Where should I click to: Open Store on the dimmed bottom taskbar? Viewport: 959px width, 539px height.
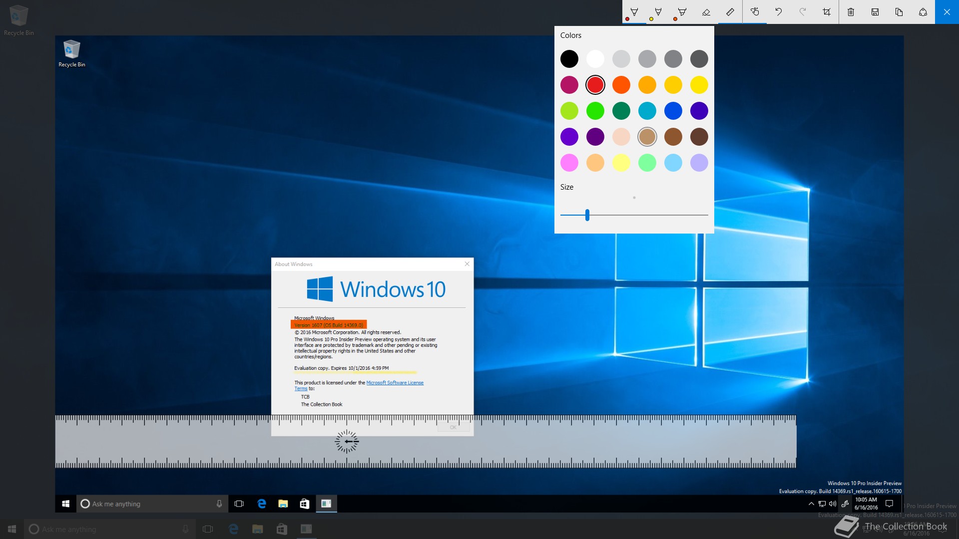click(282, 529)
